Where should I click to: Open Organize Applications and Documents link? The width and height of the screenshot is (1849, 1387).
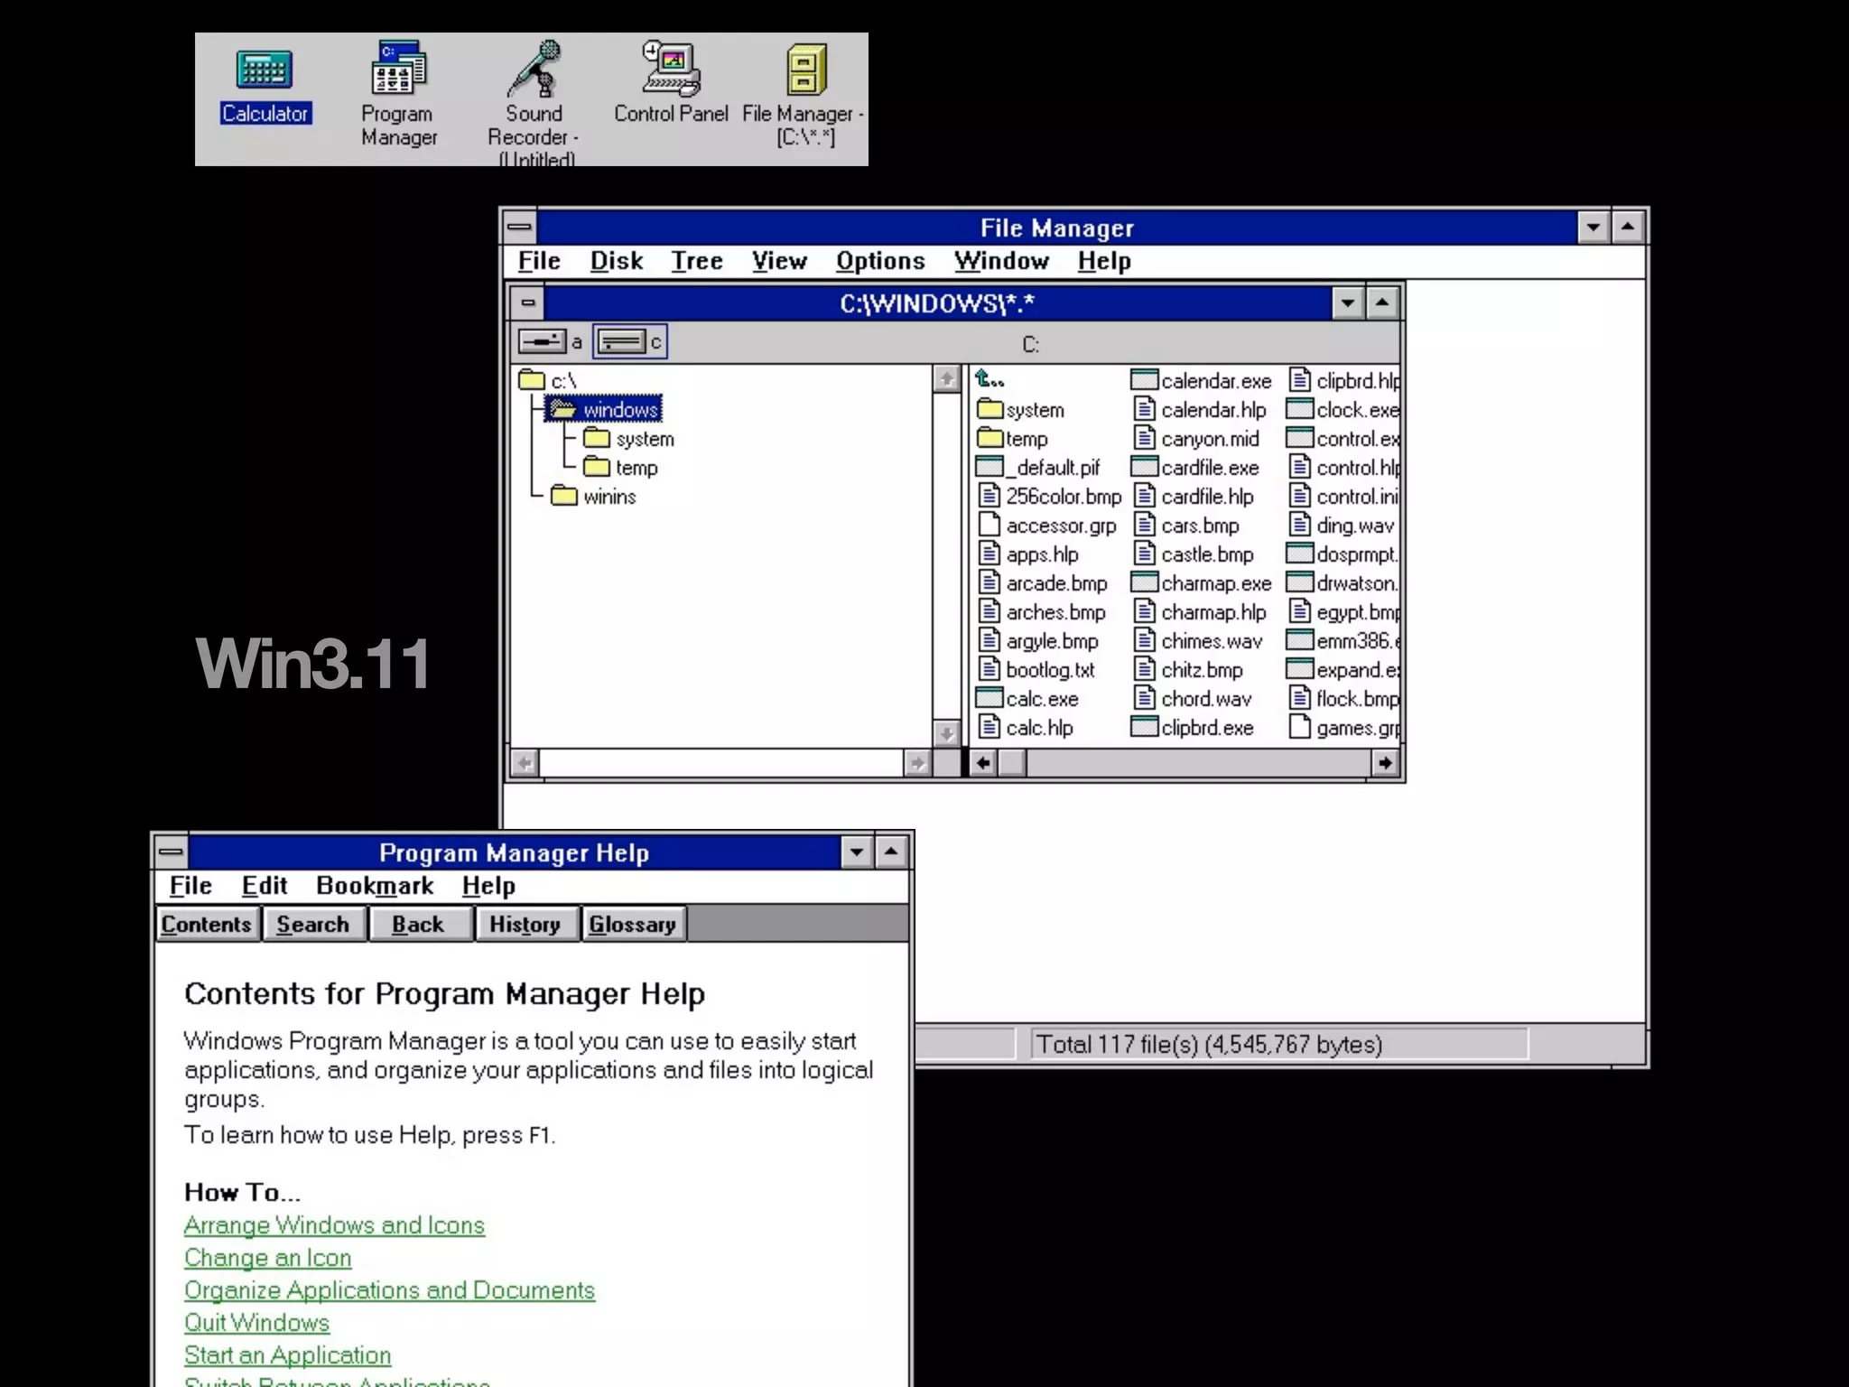pyautogui.click(x=389, y=1290)
